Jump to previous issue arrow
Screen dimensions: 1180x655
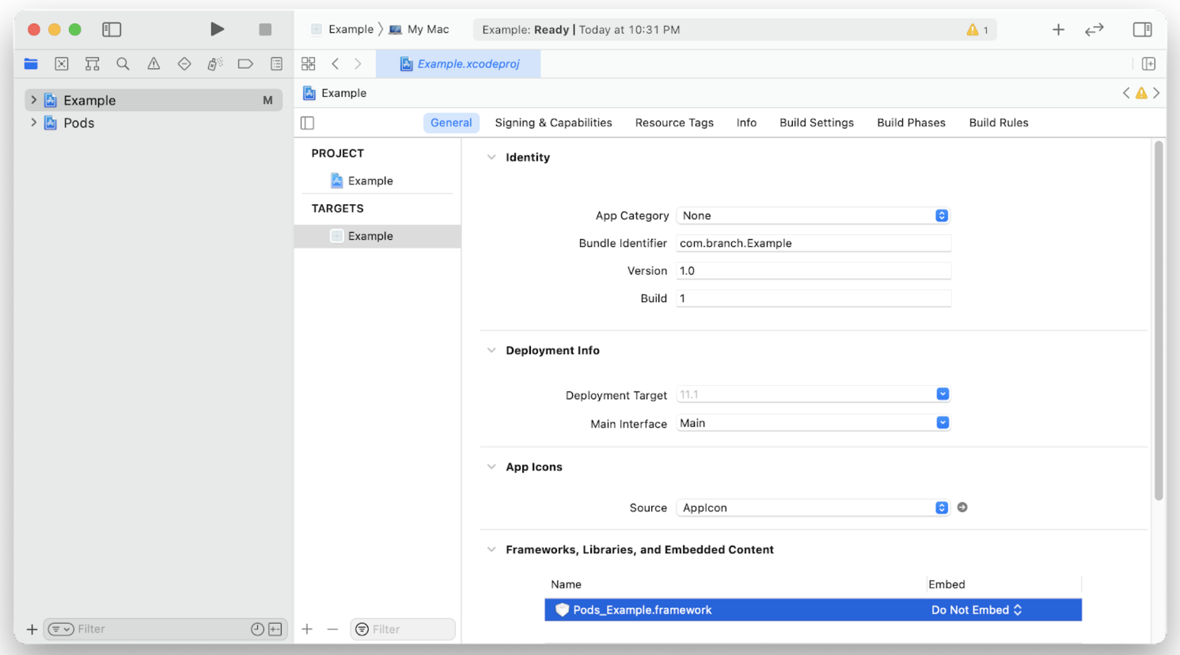[1126, 93]
